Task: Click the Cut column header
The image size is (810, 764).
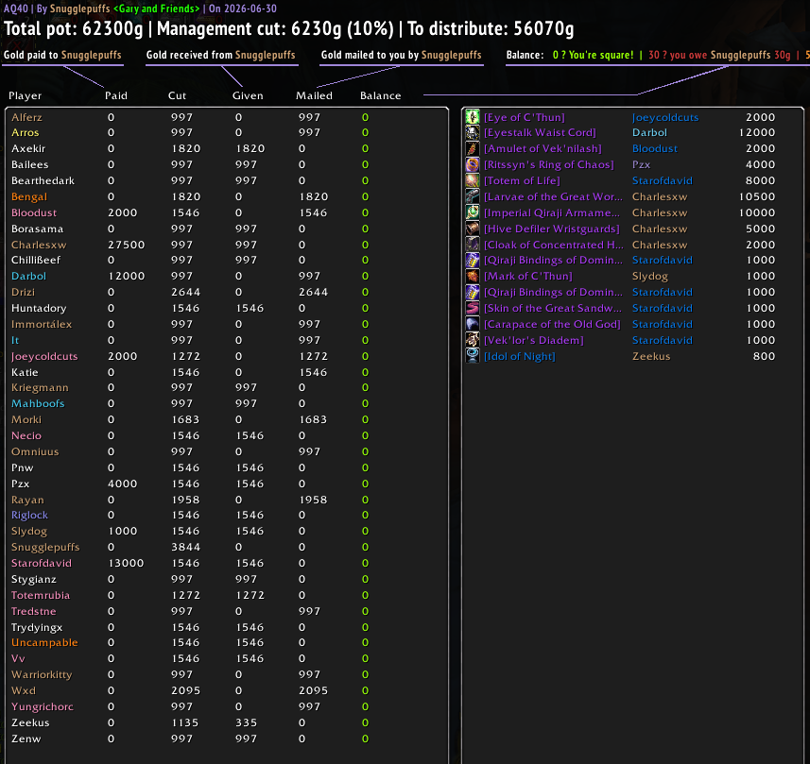Action: (177, 95)
